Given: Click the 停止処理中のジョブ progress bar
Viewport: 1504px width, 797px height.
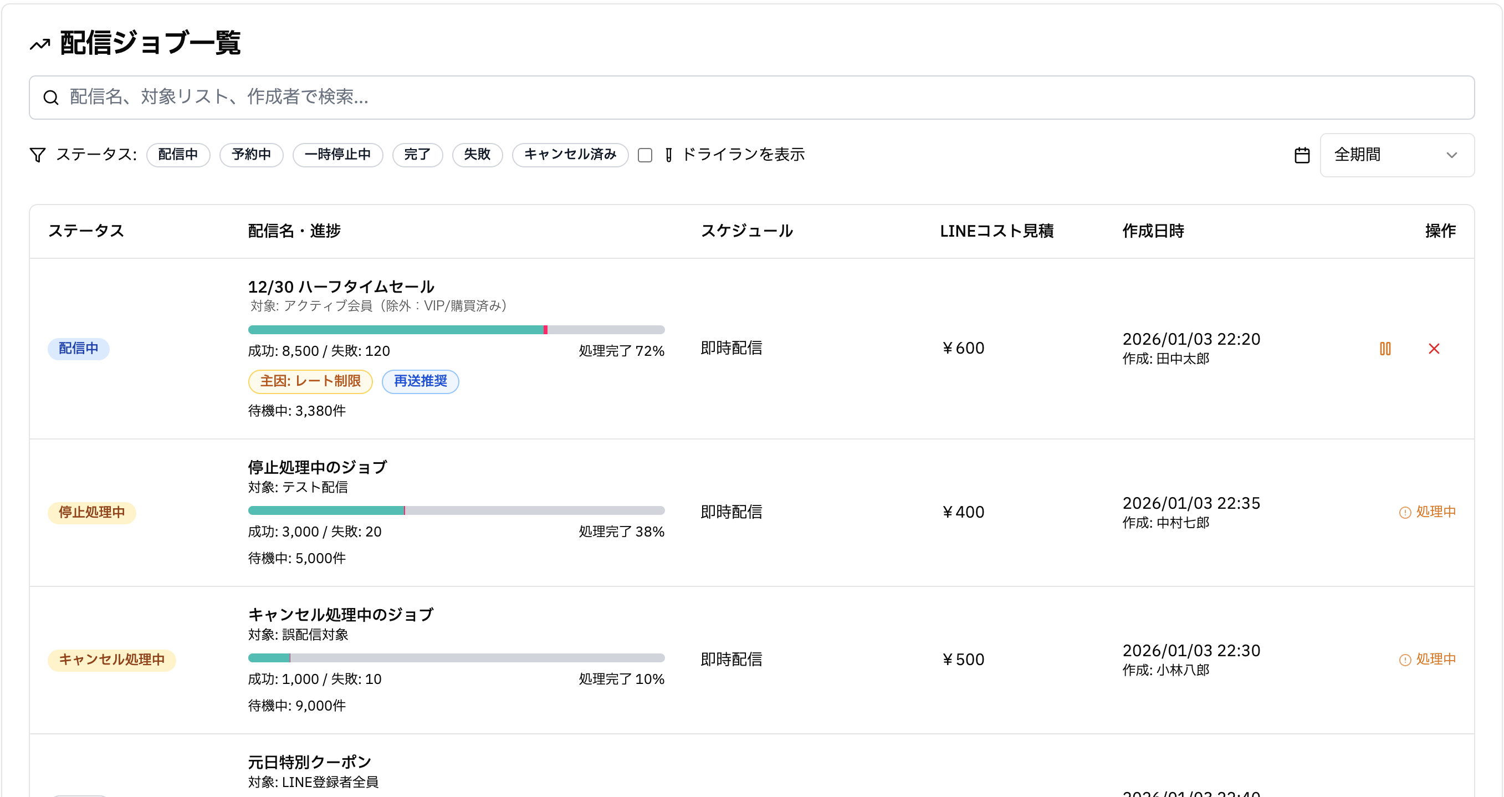Looking at the screenshot, I should click(456, 511).
